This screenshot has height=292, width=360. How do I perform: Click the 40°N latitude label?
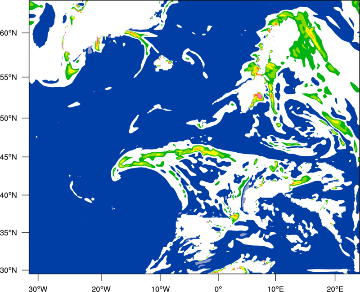pos(9,195)
